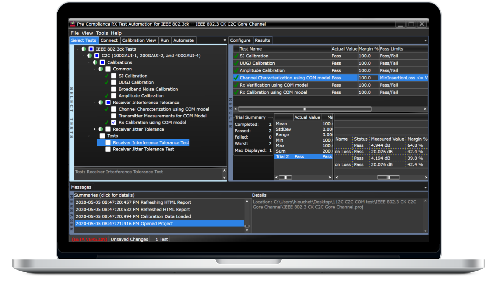Screen dimensions: 500x281
Task: Click the horizontal scrollbar under the results table
Action: (304, 109)
